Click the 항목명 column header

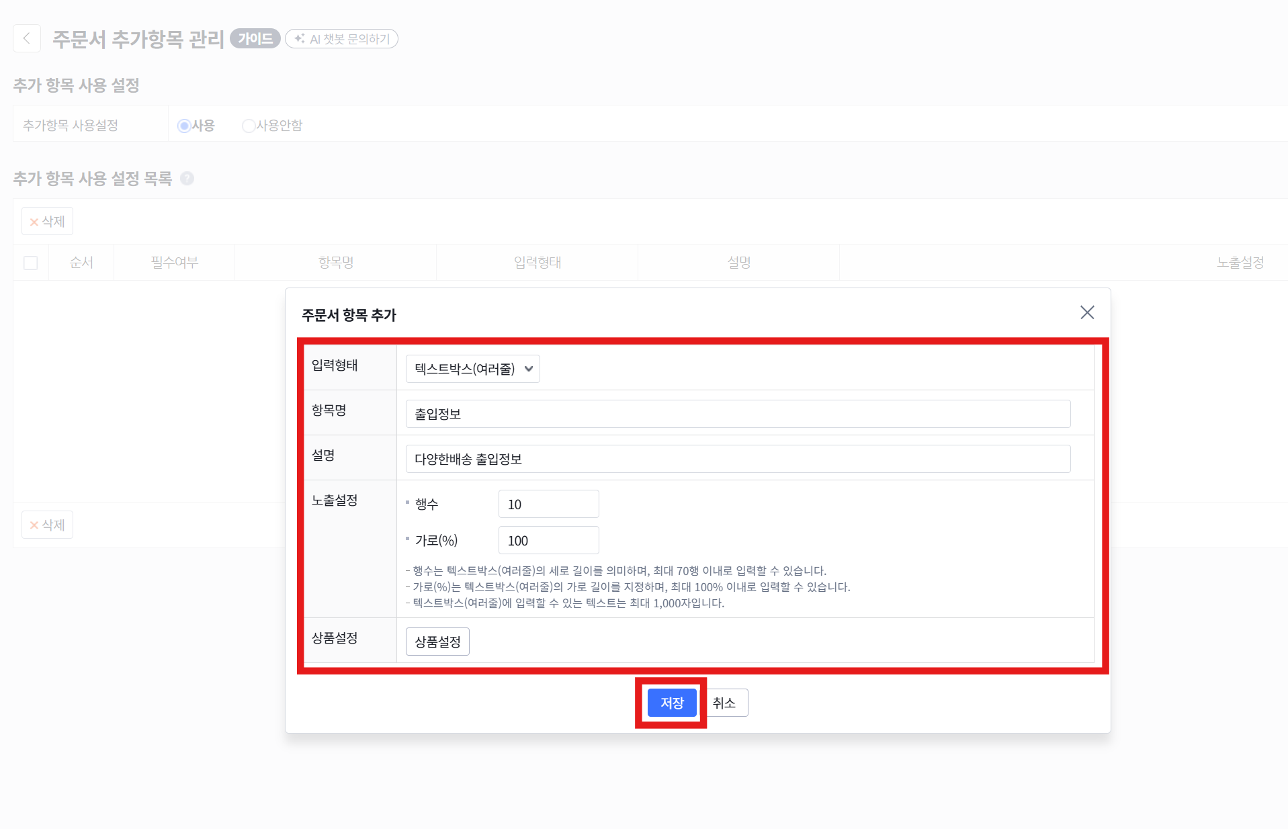(x=336, y=262)
